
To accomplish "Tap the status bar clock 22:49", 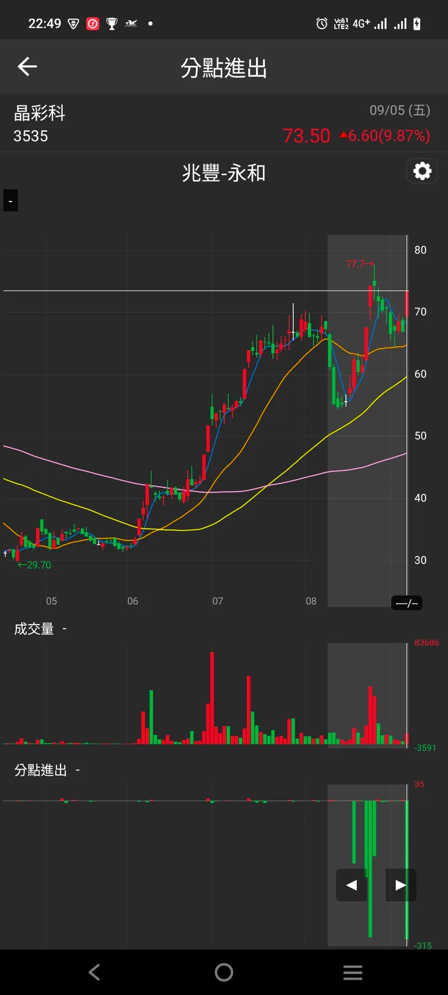I will coord(45,24).
